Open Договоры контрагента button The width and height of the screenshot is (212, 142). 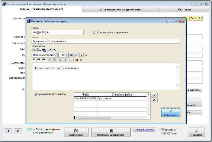110,132
